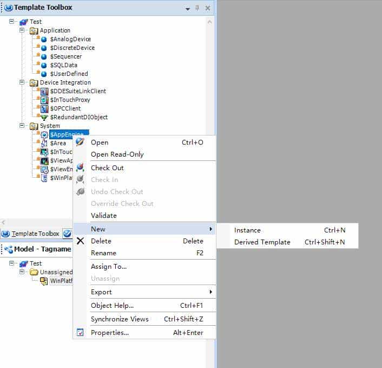Choose Delete from the context menu
Viewport: 382px width, 368px height.
144,241
